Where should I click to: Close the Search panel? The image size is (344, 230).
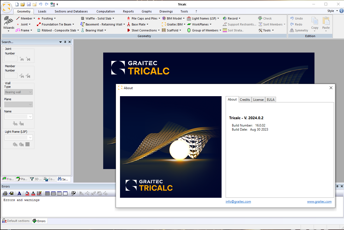pyautogui.click(x=70, y=42)
